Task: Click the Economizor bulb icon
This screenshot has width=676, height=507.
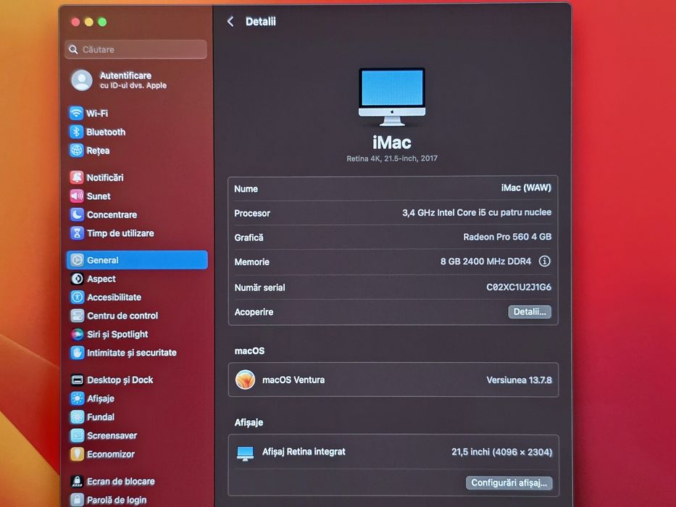Action: point(78,454)
